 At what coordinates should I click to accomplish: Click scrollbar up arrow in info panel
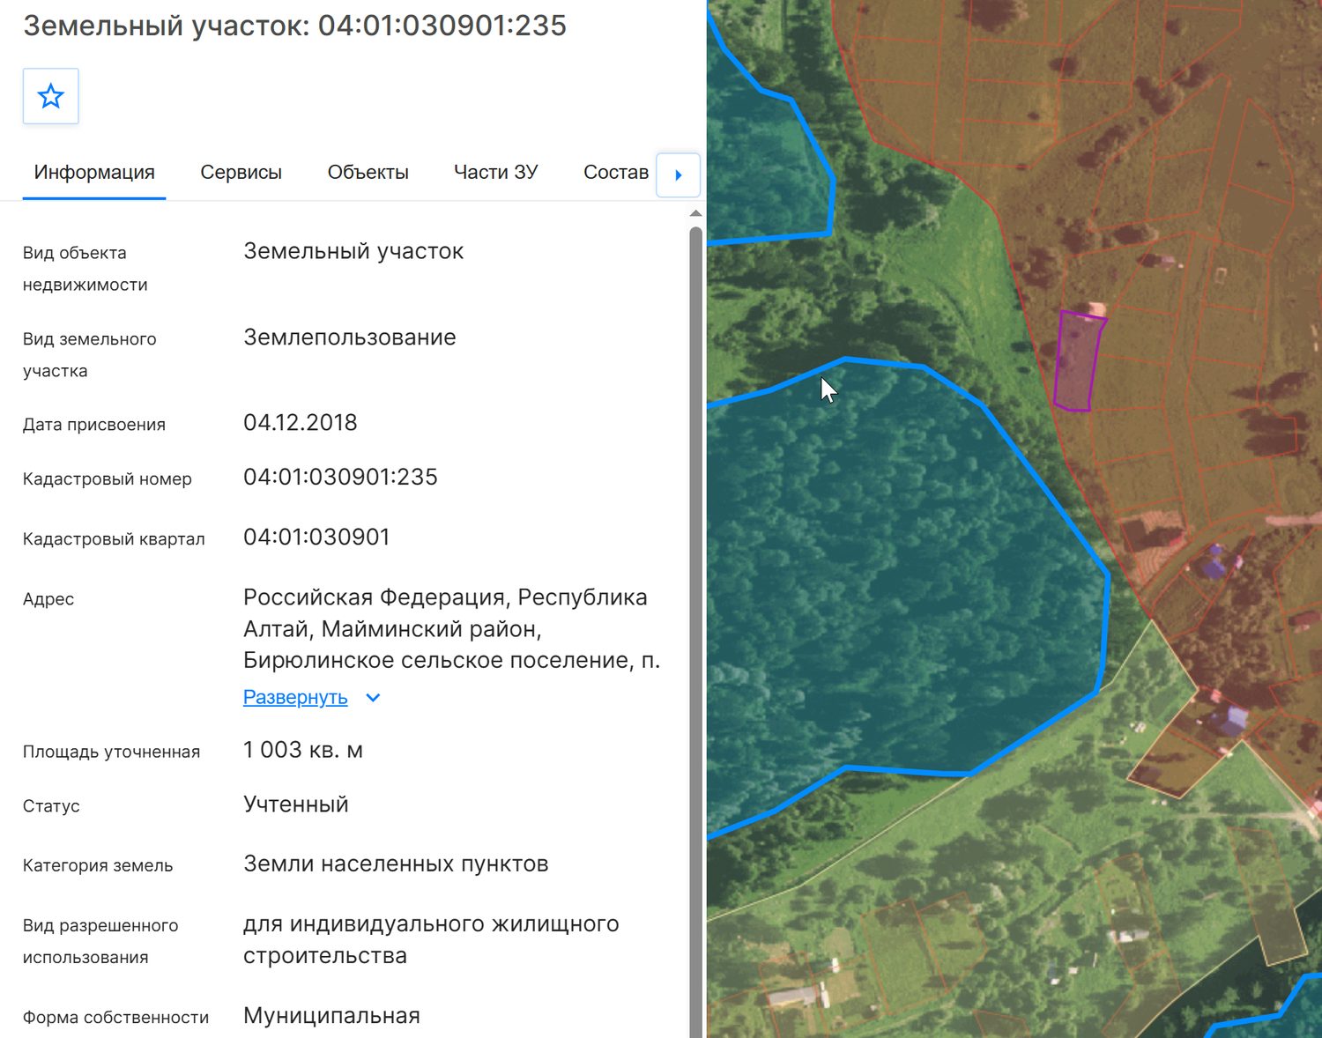(x=695, y=213)
